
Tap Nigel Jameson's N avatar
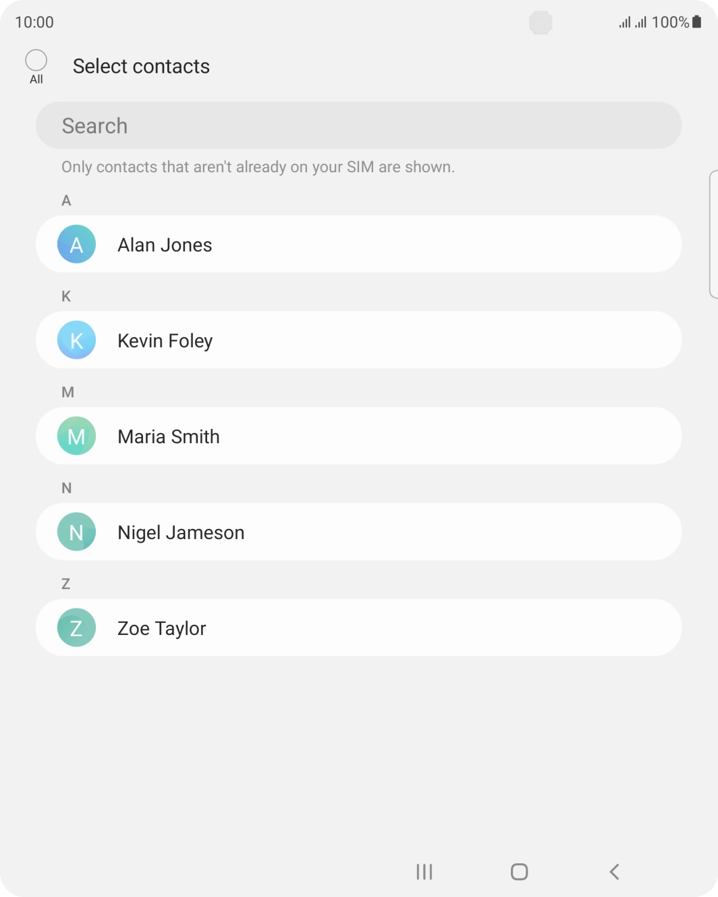(x=76, y=532)
